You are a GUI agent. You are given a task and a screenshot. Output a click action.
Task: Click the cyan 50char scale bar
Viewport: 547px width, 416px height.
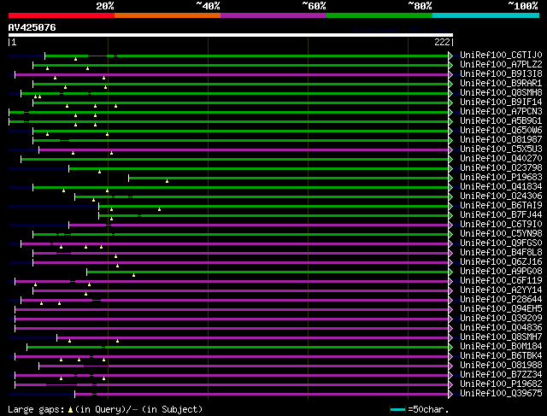point(397,410)
